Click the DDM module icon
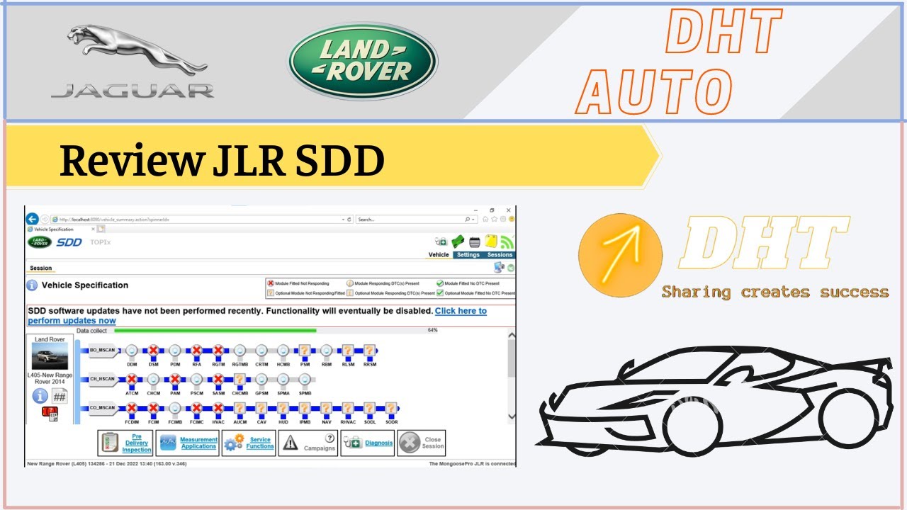The height and width of the screenshot is (510, 907). 132,350
